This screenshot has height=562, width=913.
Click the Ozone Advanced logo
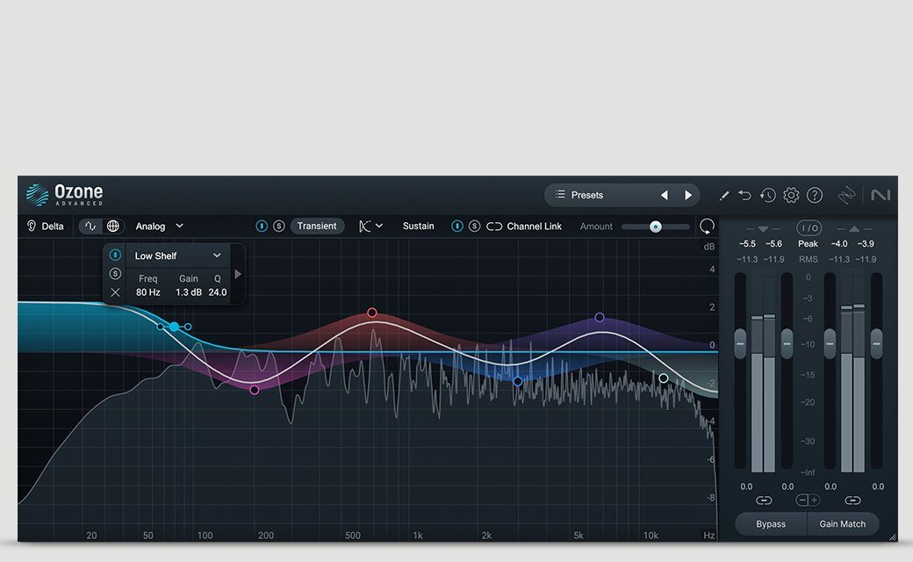pyautogui.click(x=65, y=195)
